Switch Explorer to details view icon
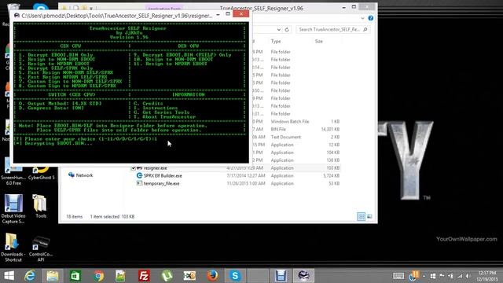The width and height of the screenshot is (503, 283). pyautogui.click(x=361, y=217)
